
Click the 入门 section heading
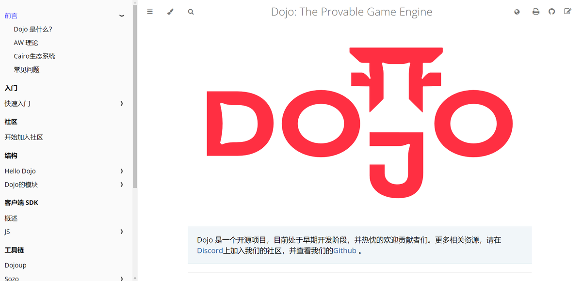pyautogui.click(x=11, y=88)
